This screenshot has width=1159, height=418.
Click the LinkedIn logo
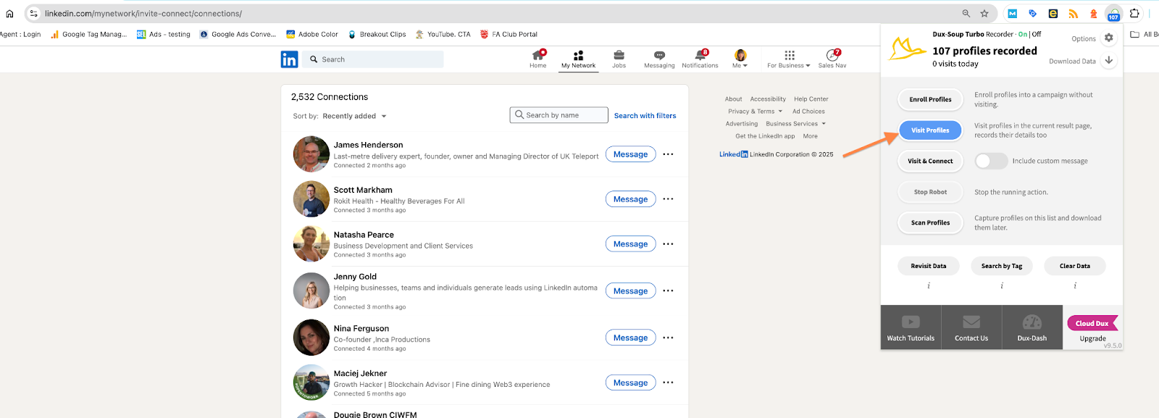(289, 59)
